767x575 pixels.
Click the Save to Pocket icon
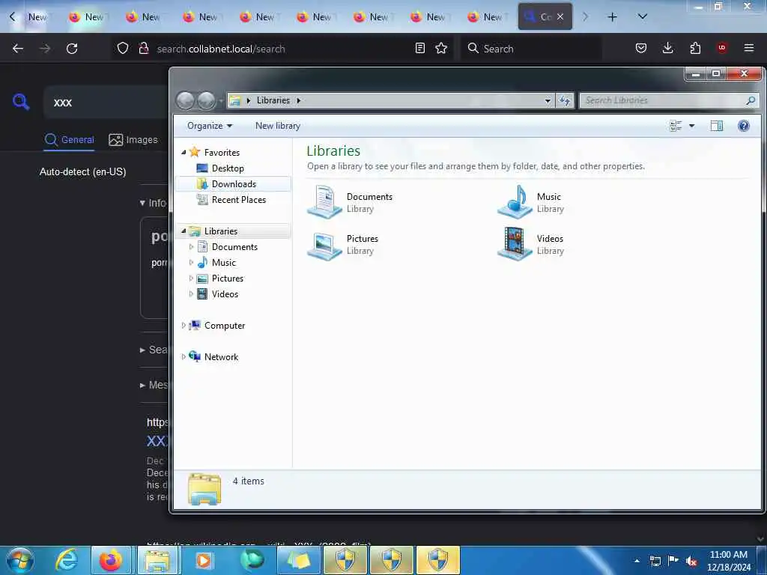tap(641, 48)
